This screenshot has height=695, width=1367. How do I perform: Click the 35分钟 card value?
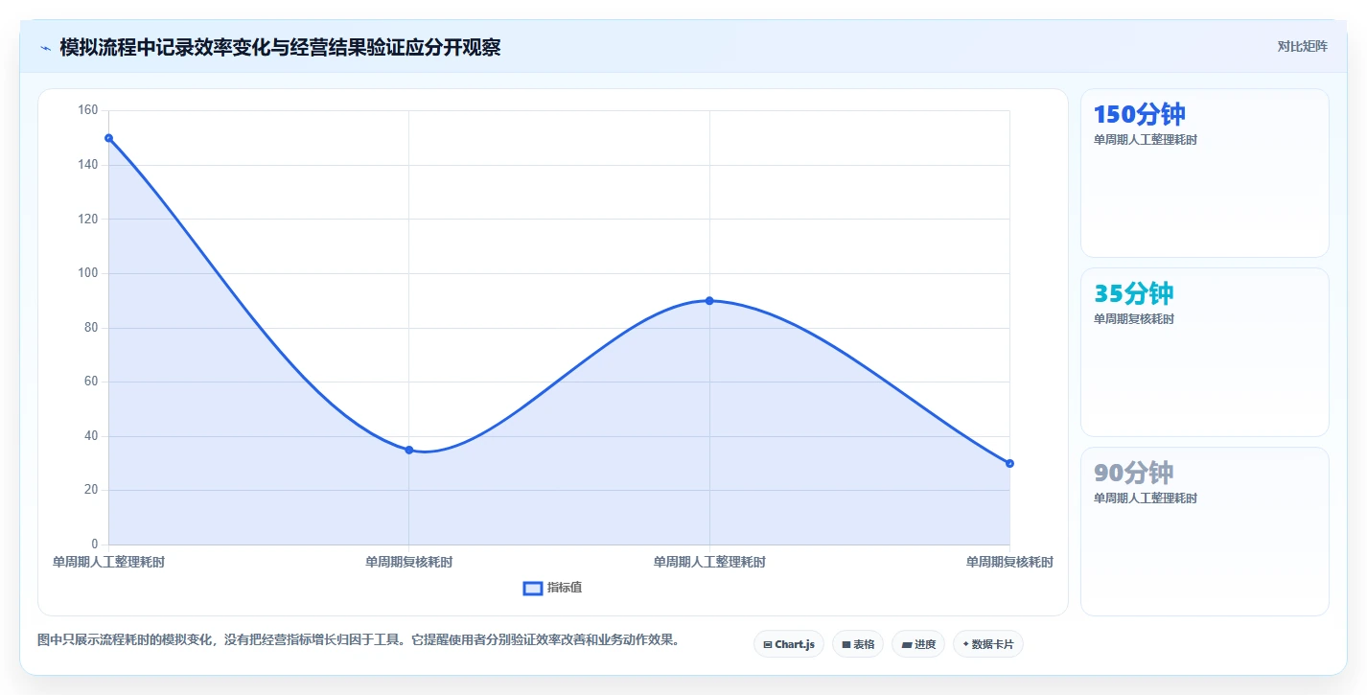click(x=1134, y=293)
